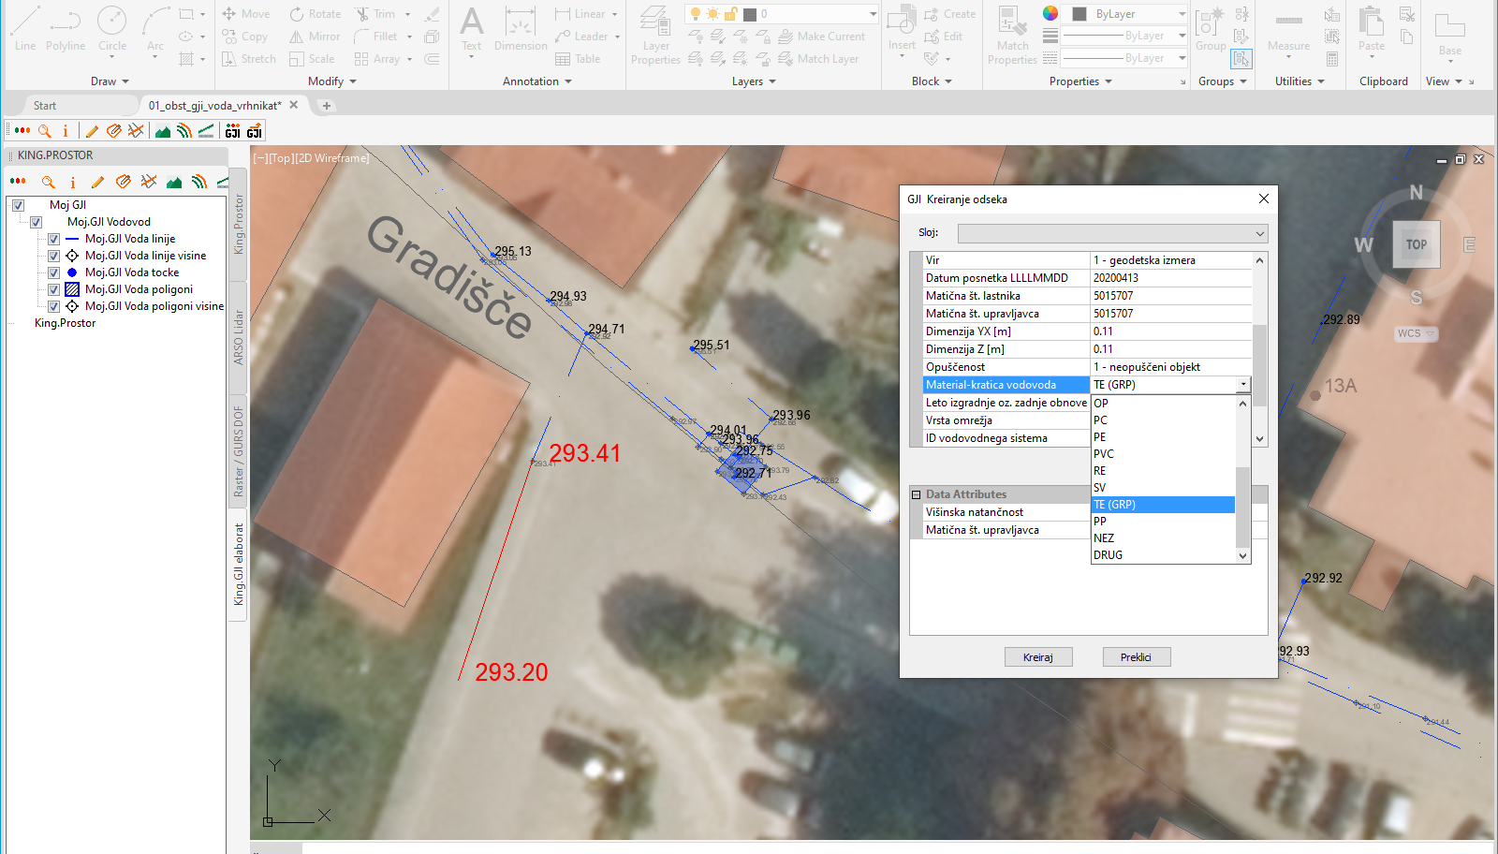This screenshot has height=854, width=1498.
Task: Select the Text annotation tool
Action: [472, 30]
